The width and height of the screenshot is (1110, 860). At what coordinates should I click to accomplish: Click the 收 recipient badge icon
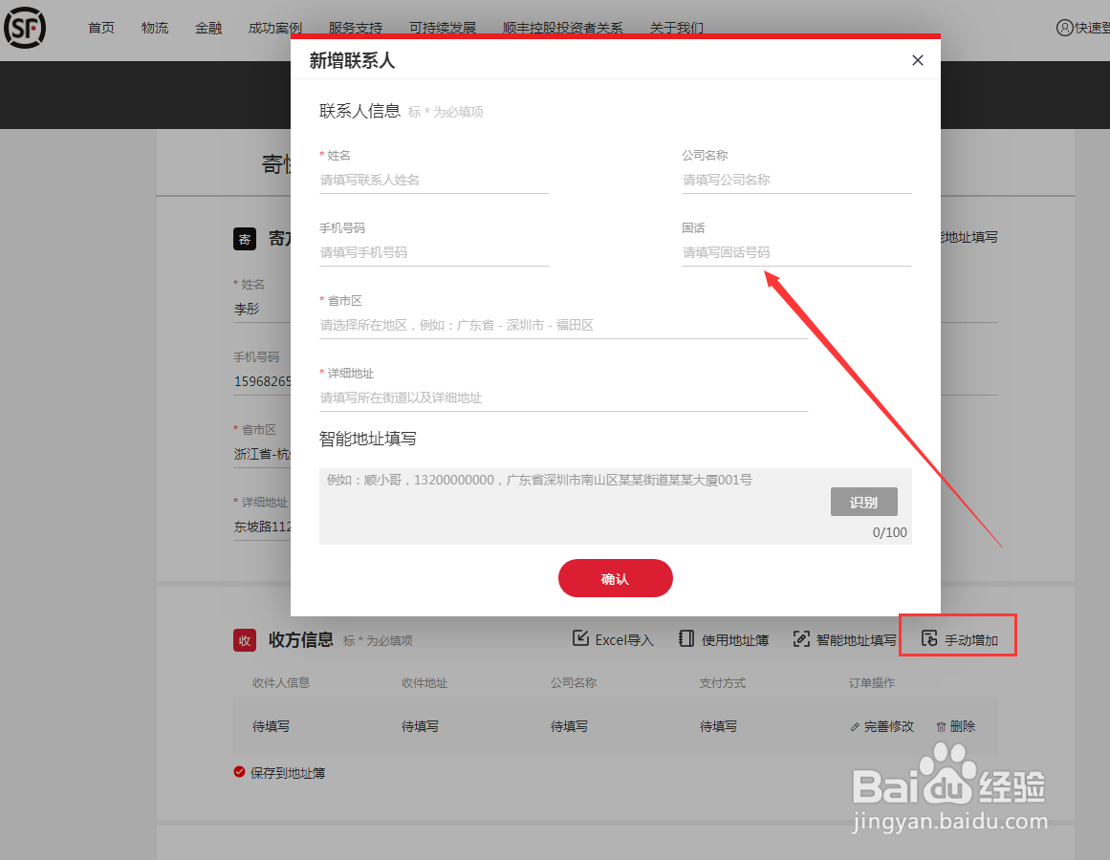click(x=244, y=639)
